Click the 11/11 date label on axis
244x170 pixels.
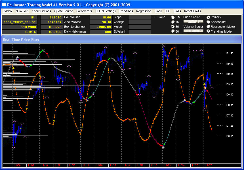tap(58, 165)
